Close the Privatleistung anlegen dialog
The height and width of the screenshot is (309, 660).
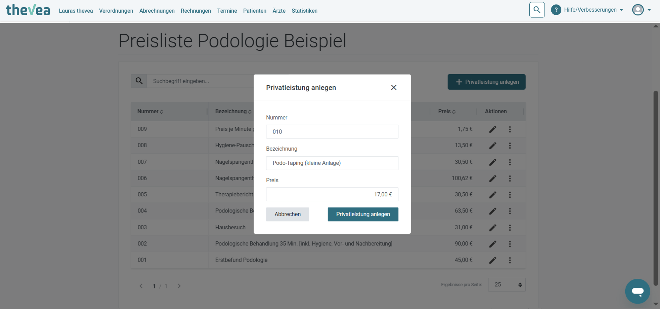pyautogui.click(x=394, y=88)
